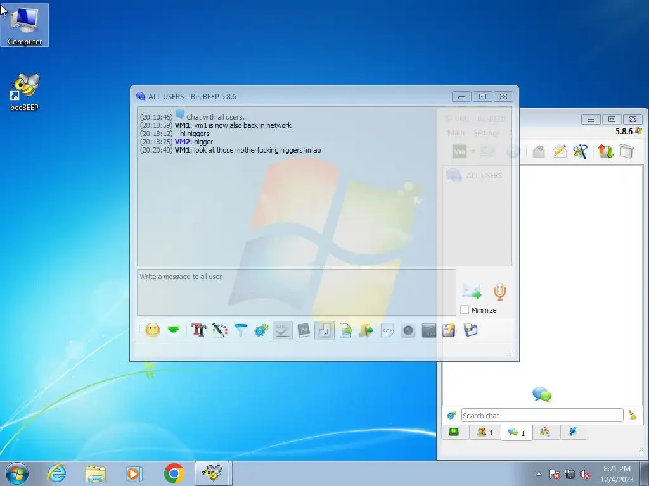Viewport: 649px width, 486px height.
Task: Click the dark grey window toolbar icon
Action: [x=429, y=330]
